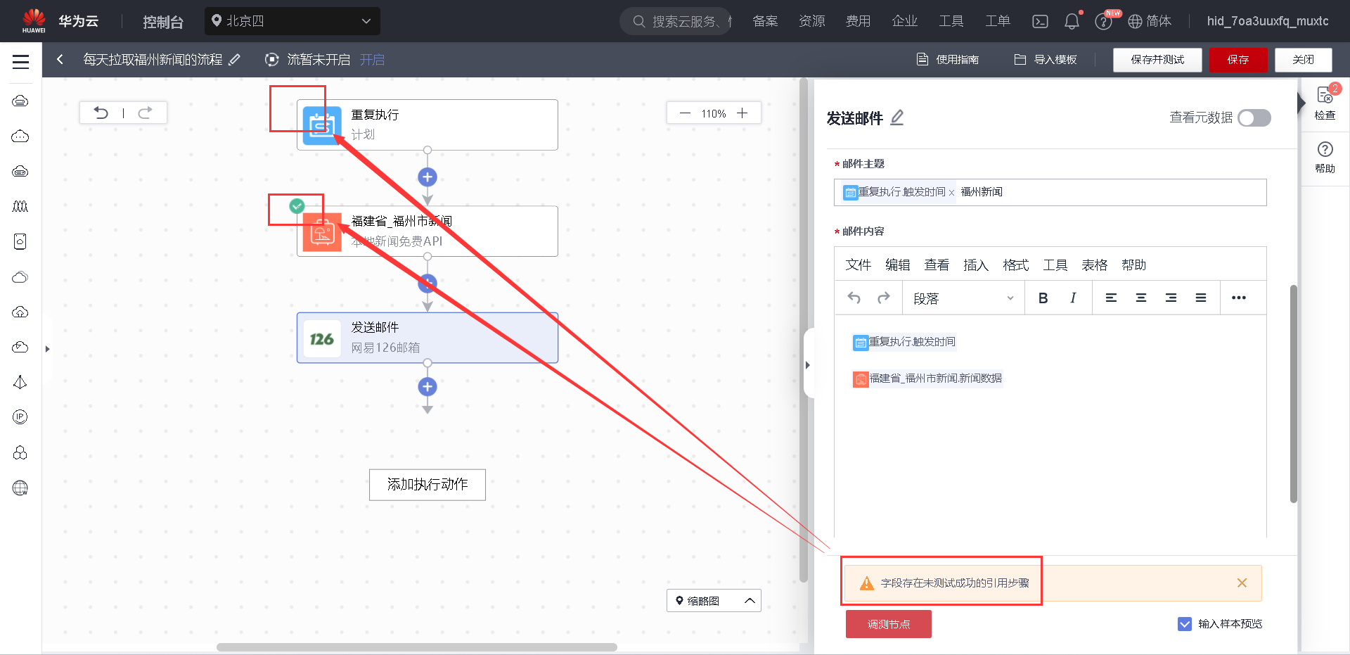Image resolution: width=1350 pixels, height=655 pixels.
Task: Open the 文件 editor menu
Action: [x=859, y=265]
